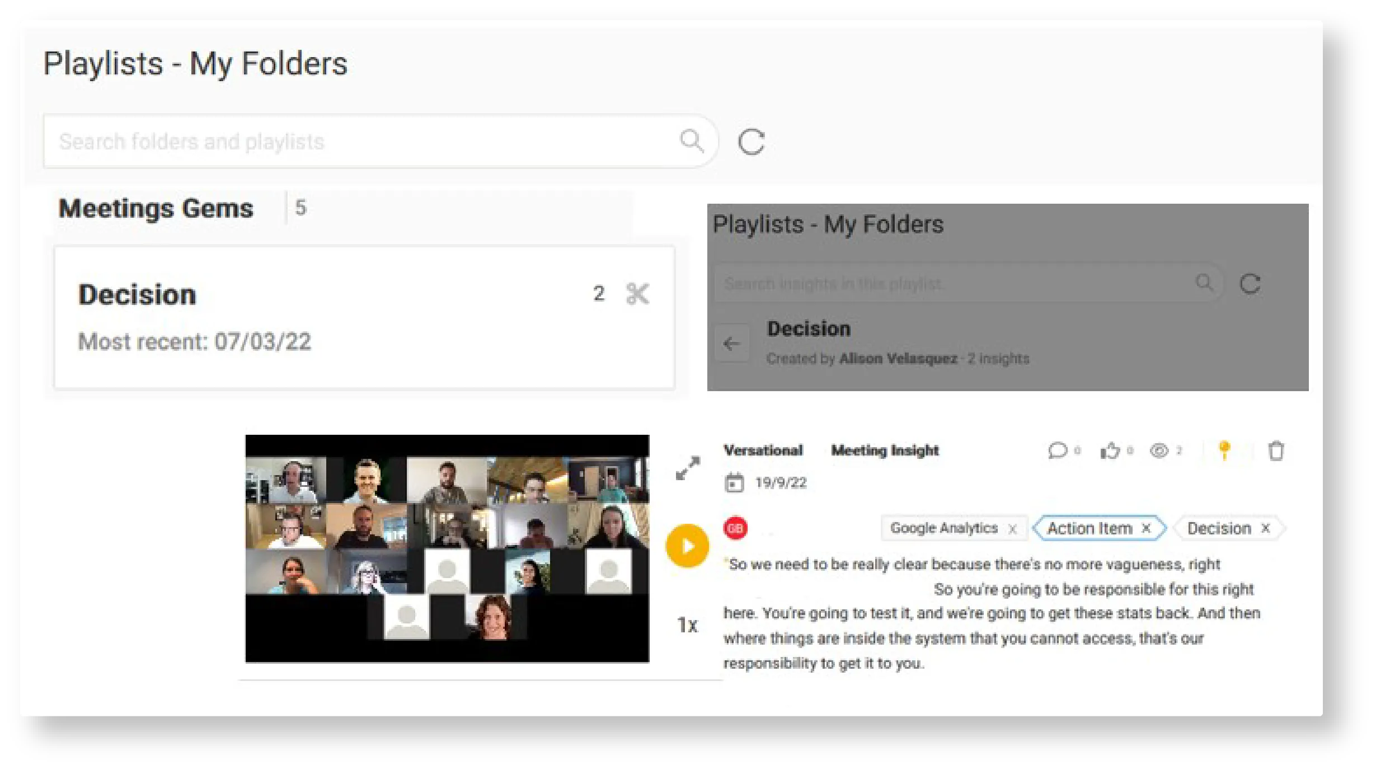Toggle a like on the insight

(1110, 451)
